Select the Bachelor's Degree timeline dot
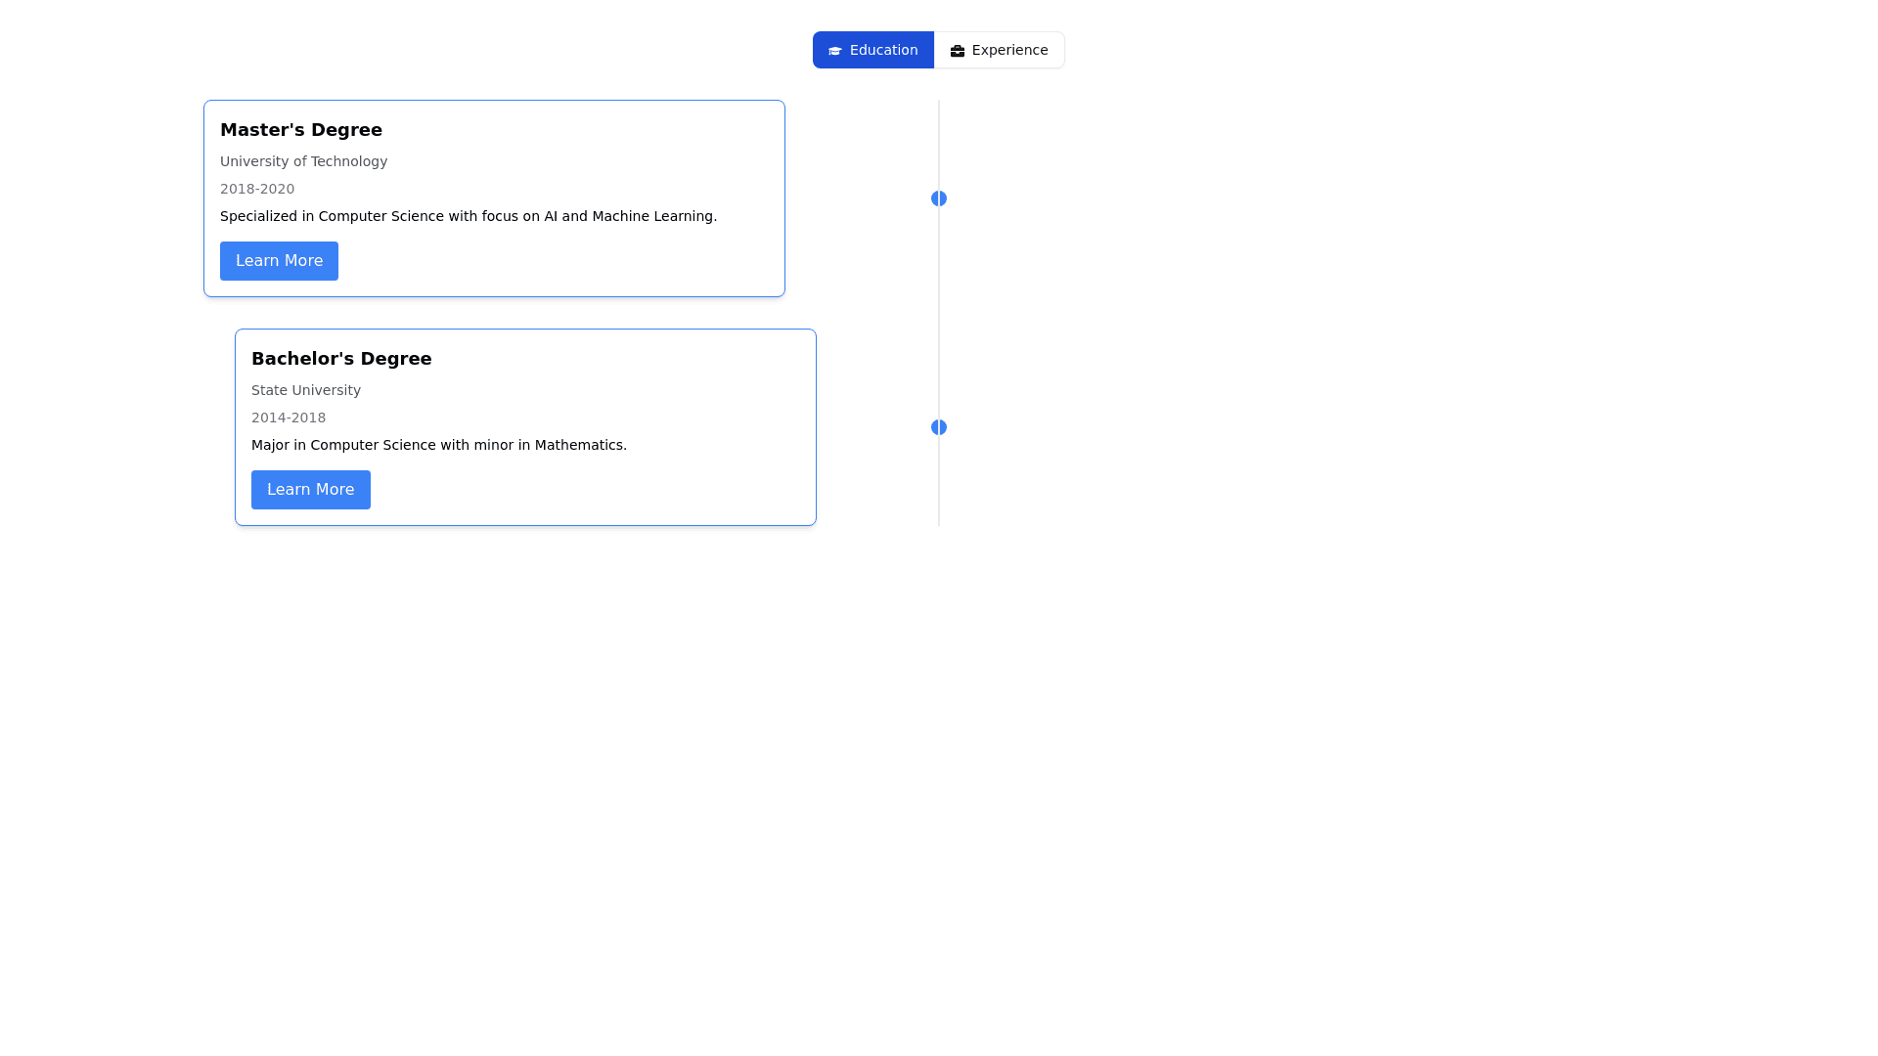Screen dimensions: 1878x1056 click(938, 427)
